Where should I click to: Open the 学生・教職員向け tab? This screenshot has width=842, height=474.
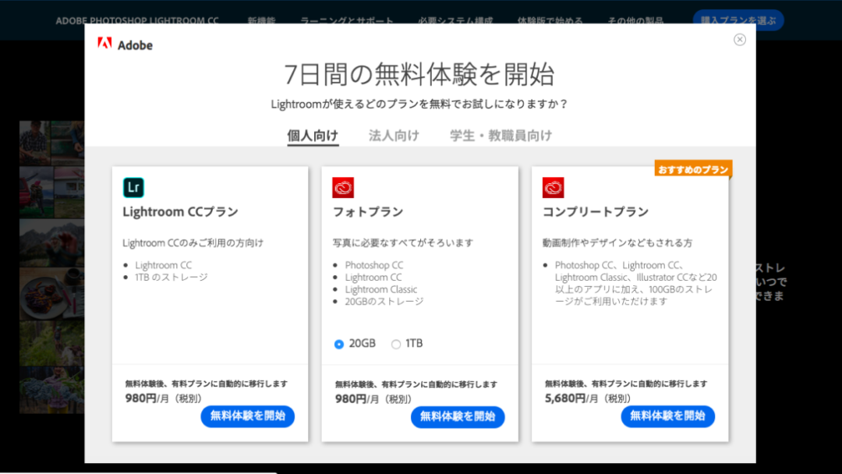click(501, 136)
